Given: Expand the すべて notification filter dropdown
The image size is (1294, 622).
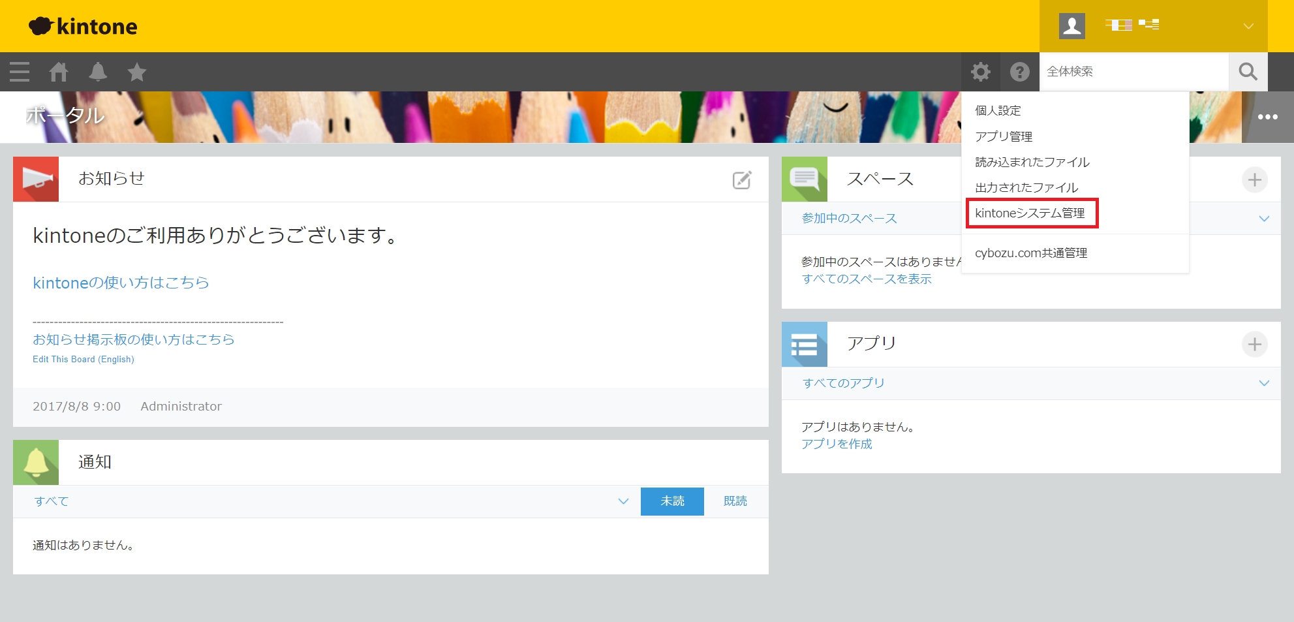Looking at the screenshot, I should [x=623, y=501].
